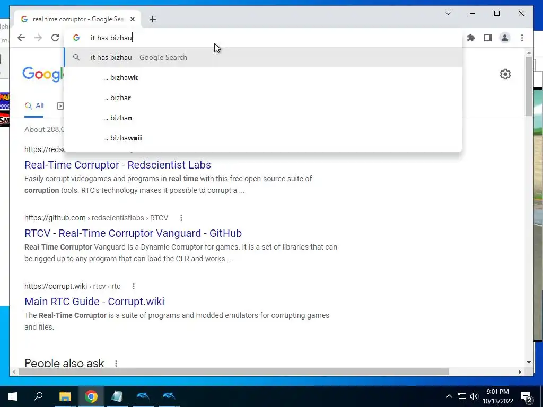Open File Explorer from the taskbar
Image resolution: width=543 pixels, height=407 pixels.
[x=65, y=396]
